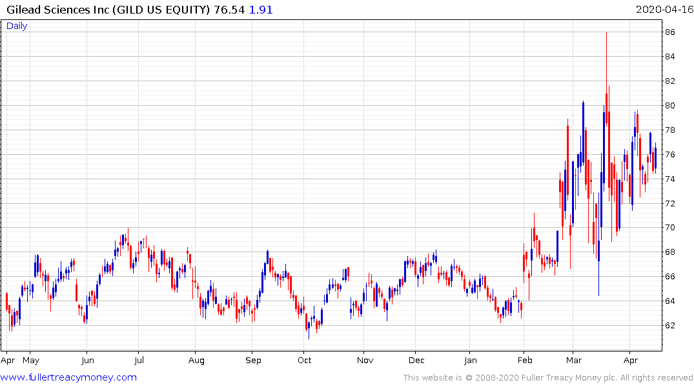The height and width of the screenshot is (387, 694).
Task: Click the 66 price axis label
Action: pyautogui.click(x=669, y=277)
